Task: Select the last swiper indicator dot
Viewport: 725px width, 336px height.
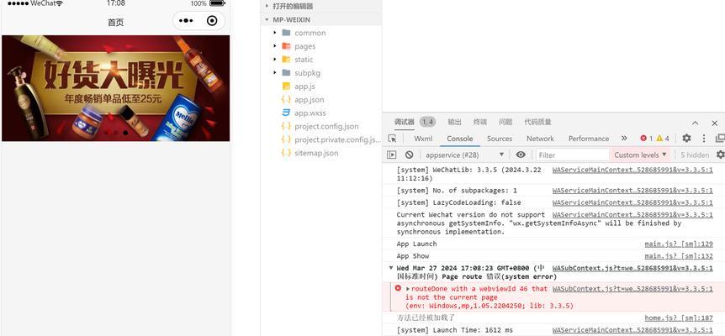Action: 125,133
